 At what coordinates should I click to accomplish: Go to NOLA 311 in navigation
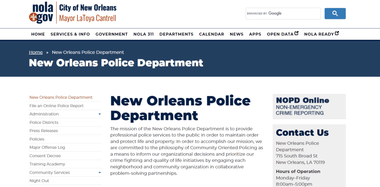click(144, 34)
